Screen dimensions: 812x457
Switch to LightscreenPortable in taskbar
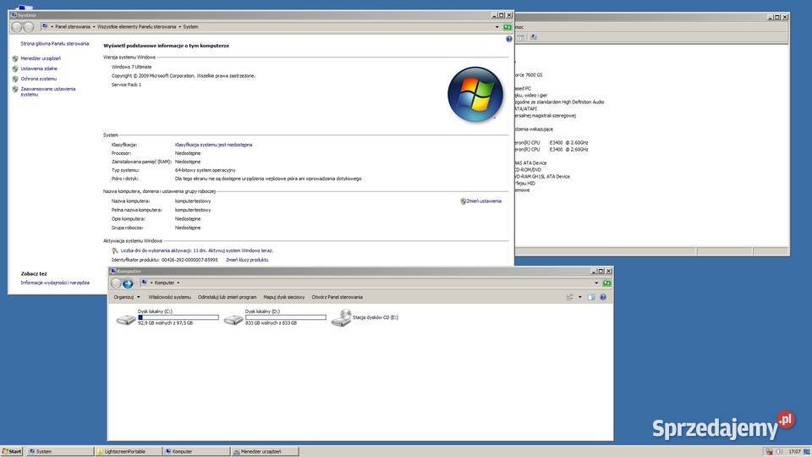(127, 451)
